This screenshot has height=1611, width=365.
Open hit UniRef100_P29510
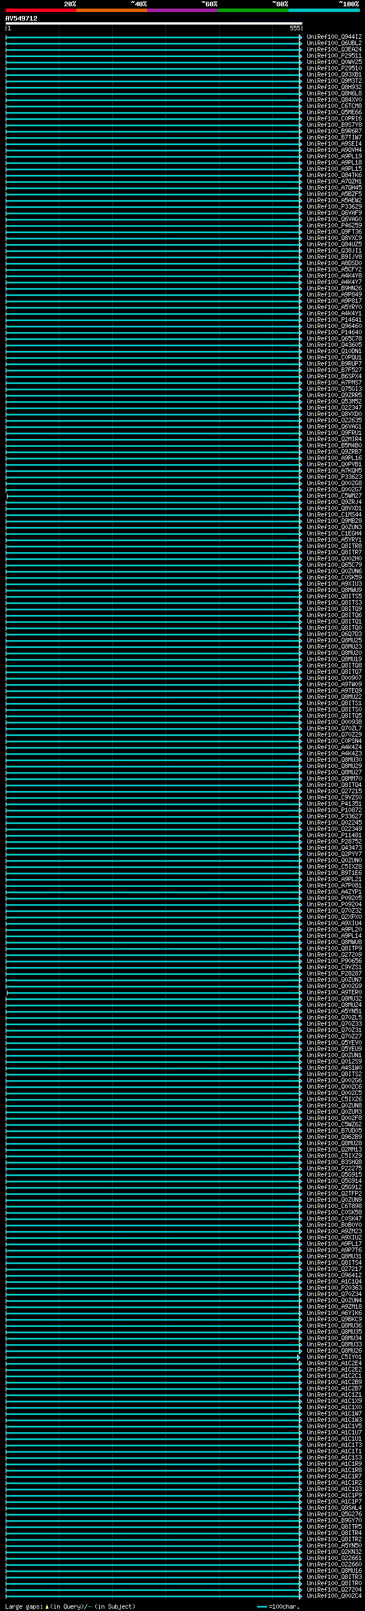pyautogui.click(x=334, y=68)
